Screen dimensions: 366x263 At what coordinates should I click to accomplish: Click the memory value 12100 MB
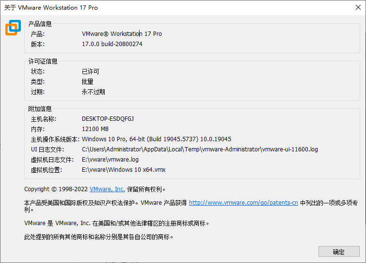point(95,129)
